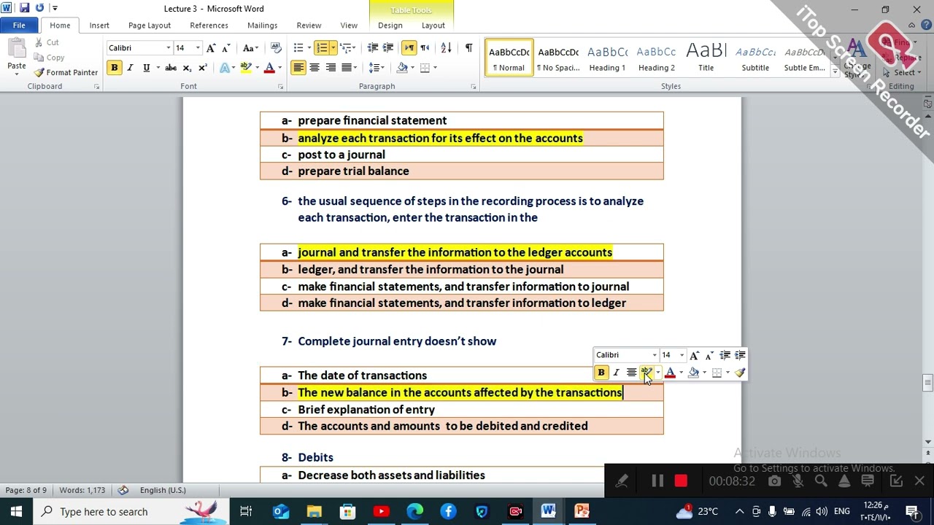Click the Shrink Font icon in ribbon

pyautogui.click(x=226, y=48)
